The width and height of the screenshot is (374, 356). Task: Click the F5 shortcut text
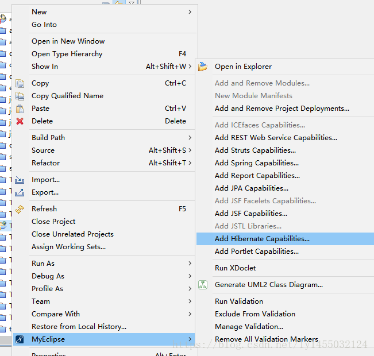pyautogui.click(x=182, y=209)
